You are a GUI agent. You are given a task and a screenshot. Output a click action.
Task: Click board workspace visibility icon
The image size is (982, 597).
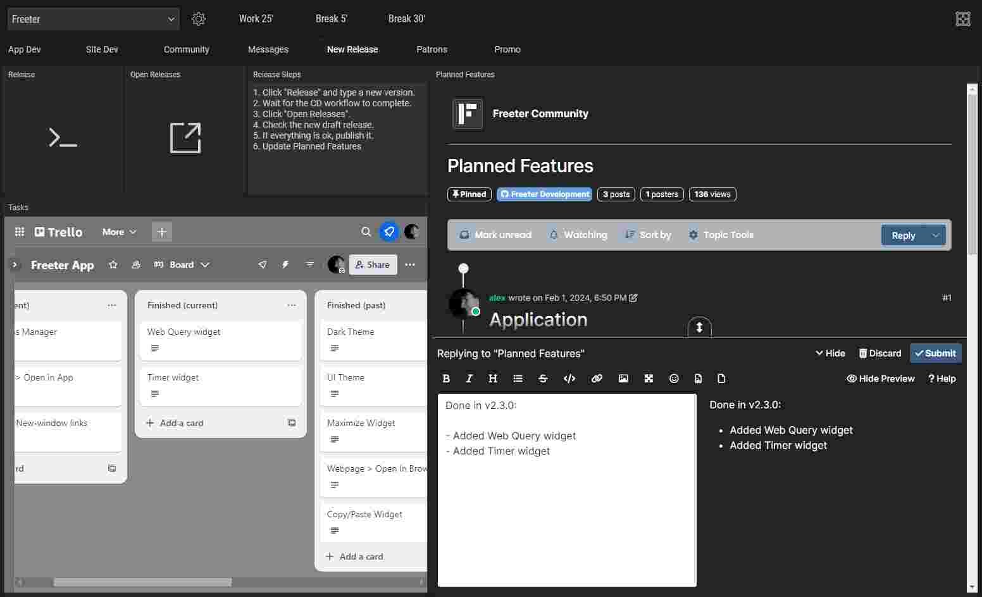[136, 265]
